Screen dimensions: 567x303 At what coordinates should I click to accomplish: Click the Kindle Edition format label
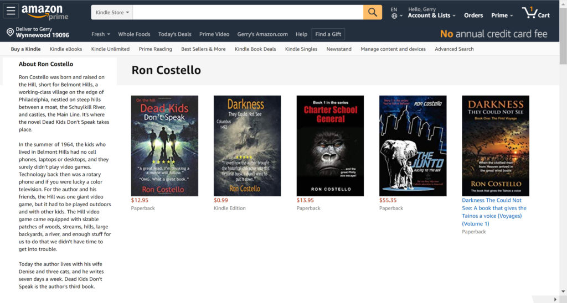pos(230,208)
